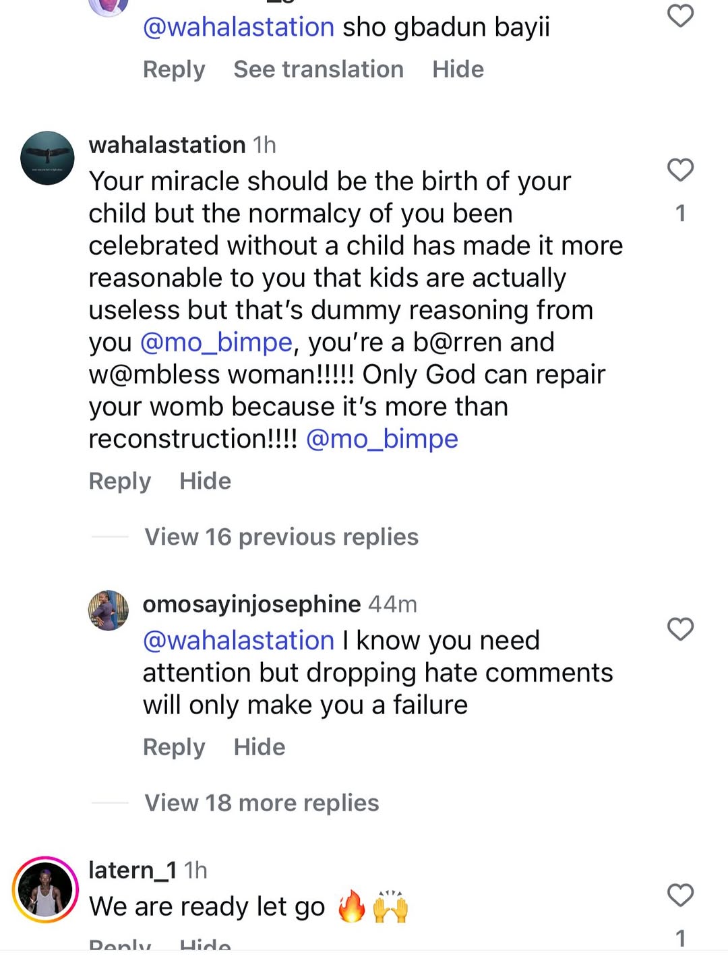Open the wahalastation username link
This screenshot has height=971, width=728.
[167, 145]
